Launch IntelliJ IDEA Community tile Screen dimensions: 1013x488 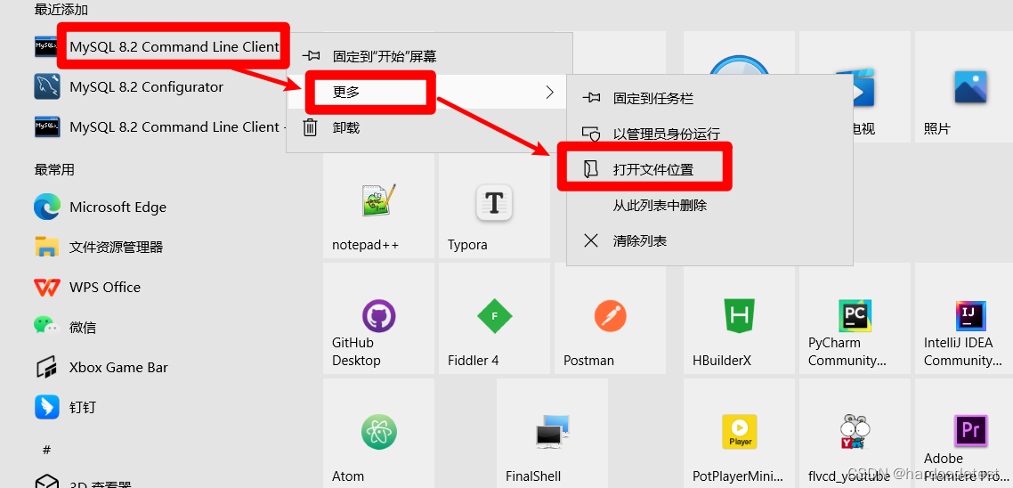[x=965, y=318]
